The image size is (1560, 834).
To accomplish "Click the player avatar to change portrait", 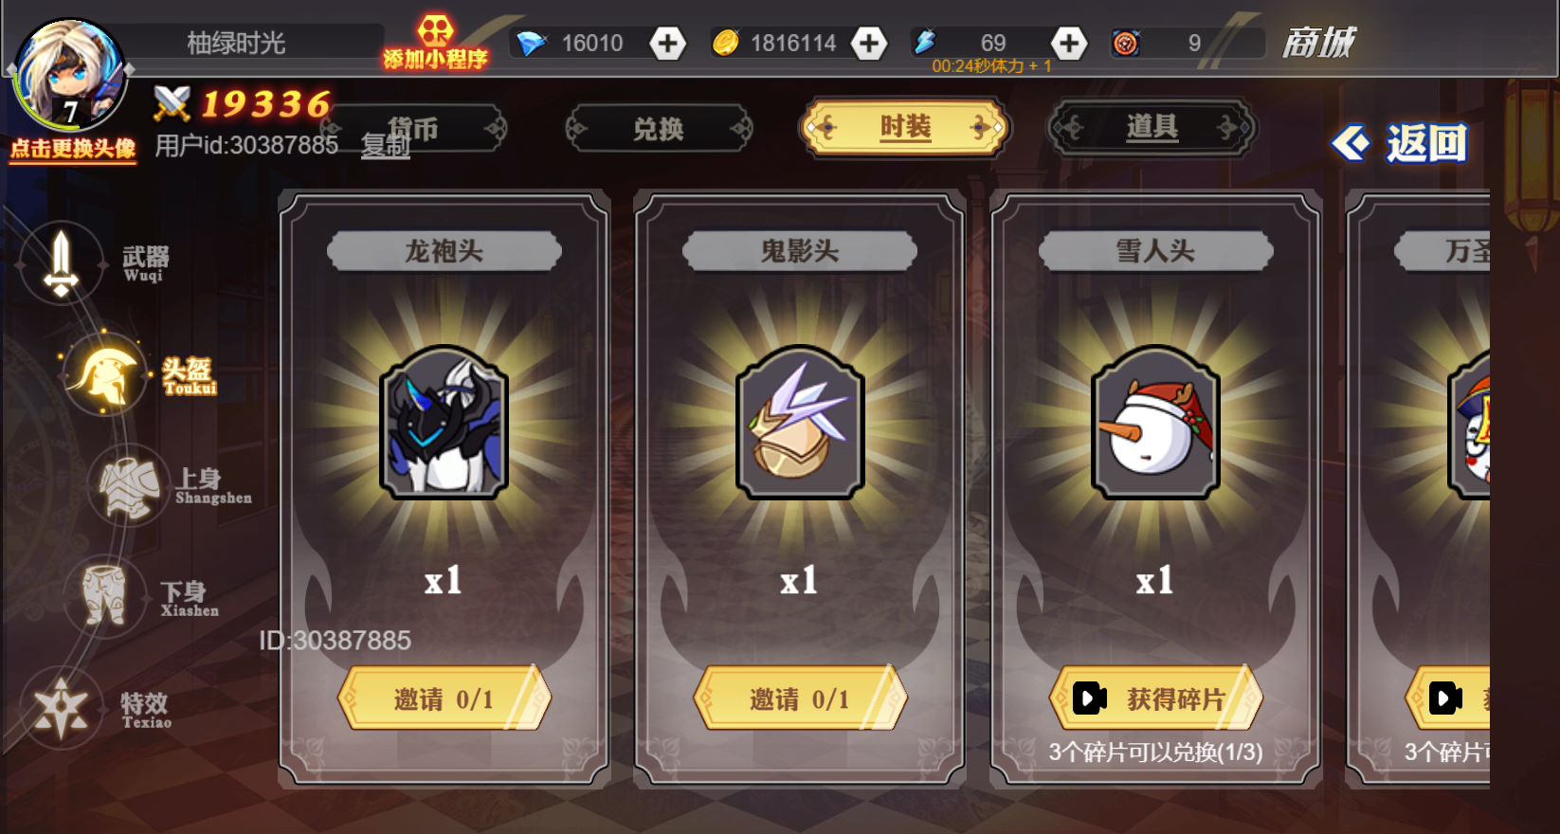I will (x=68, y=76).
